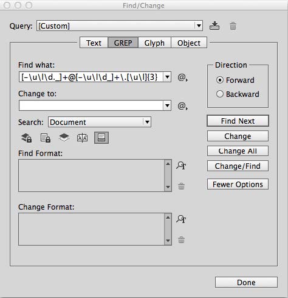Toggle Include Hidden Layers icon
288x298 pixels.
click(64, 138)
